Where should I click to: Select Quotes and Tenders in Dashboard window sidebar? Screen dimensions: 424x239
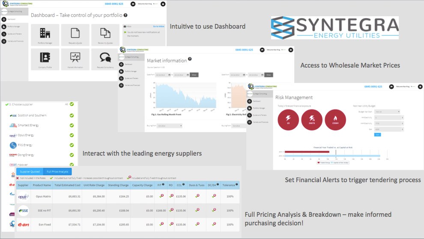14,34
